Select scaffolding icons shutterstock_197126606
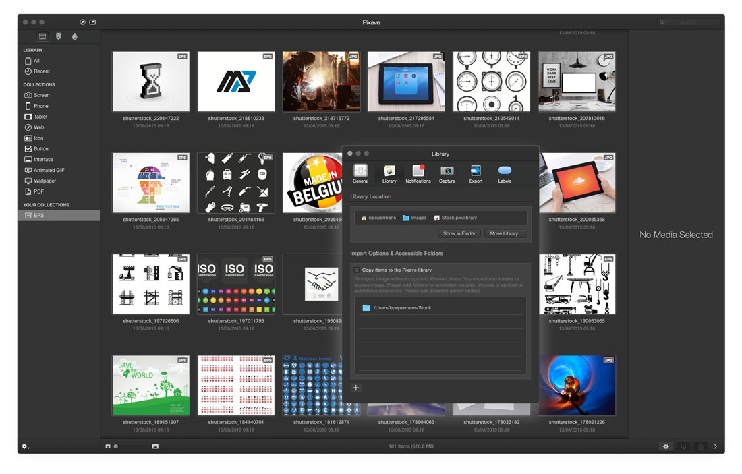 click(x=151, y=284)
